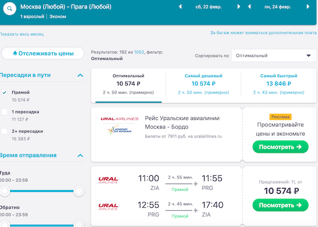Click plane icon on return segment
Image resolution: width=318 pixels, height=227 pixels.
point(196,211)
